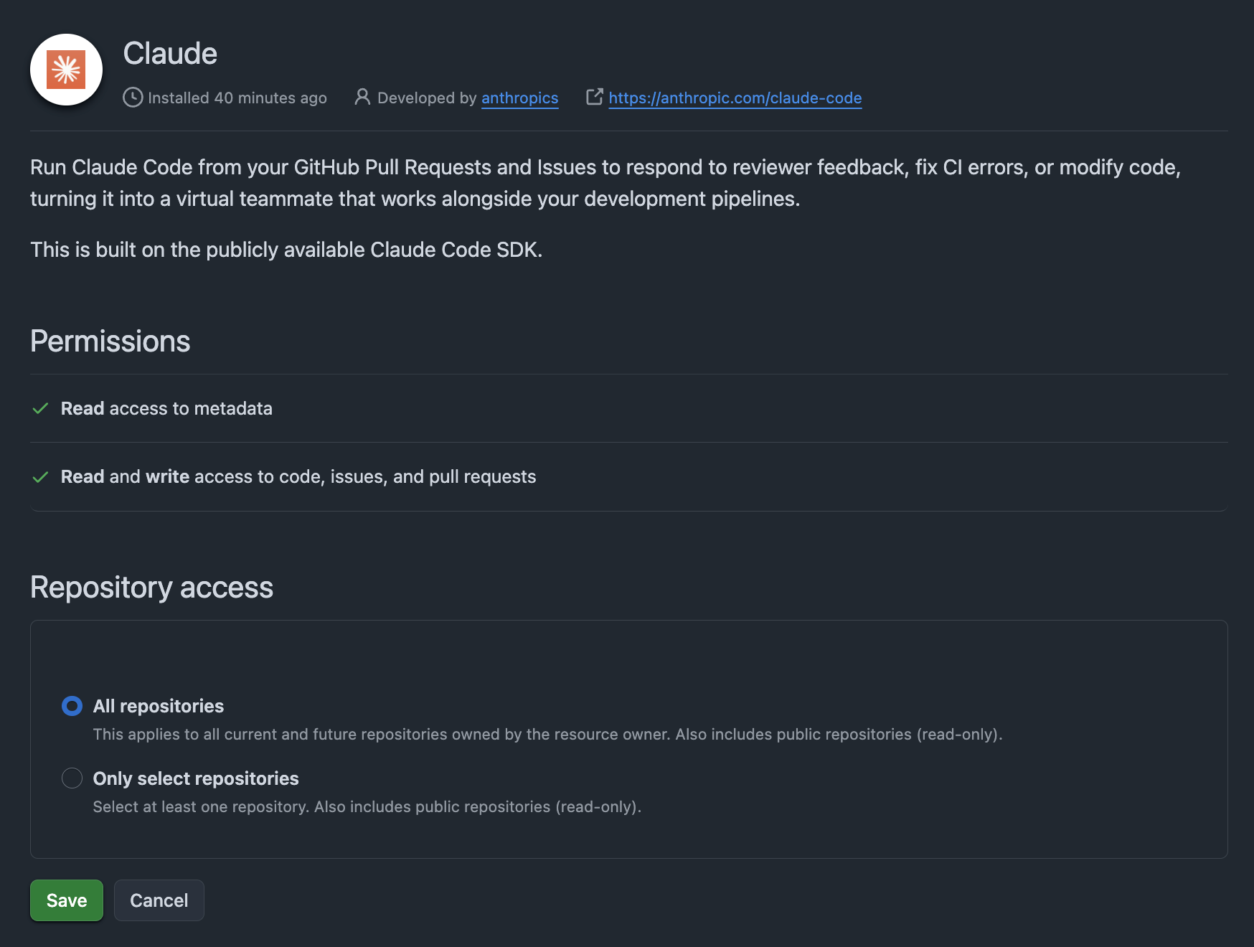The width and height of the screenshot is (1254, 947).
Task: Click the Claude app logo avatar
Action: [x=66, y=70]
